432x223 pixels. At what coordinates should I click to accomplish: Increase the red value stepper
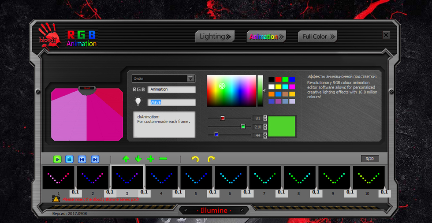[265, 116]
